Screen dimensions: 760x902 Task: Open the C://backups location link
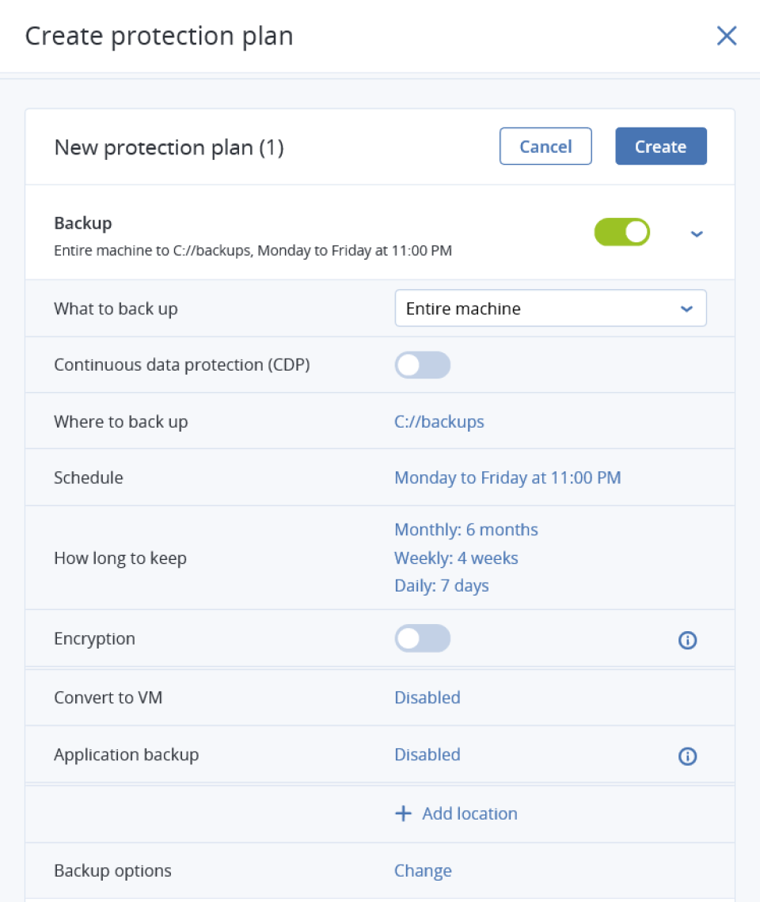439,421
